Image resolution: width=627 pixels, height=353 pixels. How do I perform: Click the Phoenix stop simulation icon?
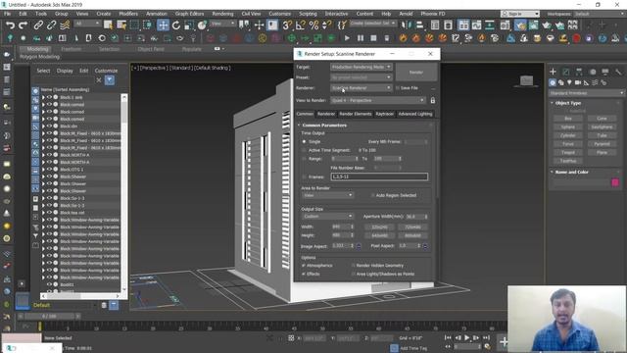(373, 38)
